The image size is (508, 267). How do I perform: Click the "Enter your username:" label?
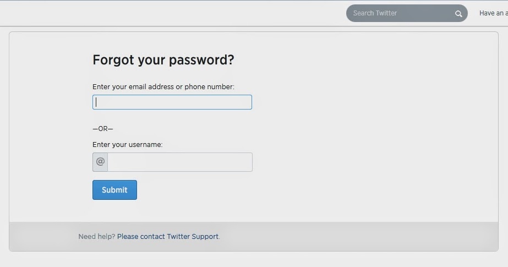click(x=128, y=145)
